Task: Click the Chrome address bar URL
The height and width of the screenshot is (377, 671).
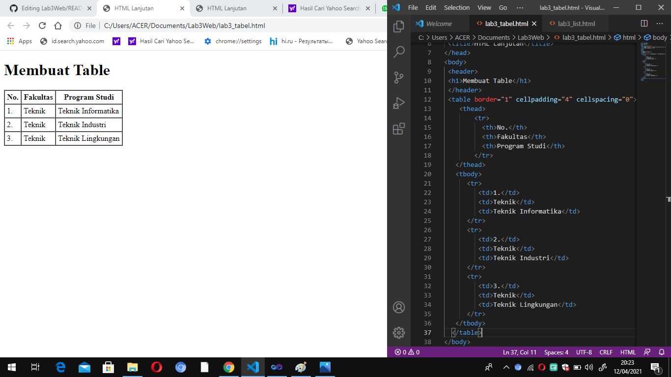Action: tap(185, 26)
